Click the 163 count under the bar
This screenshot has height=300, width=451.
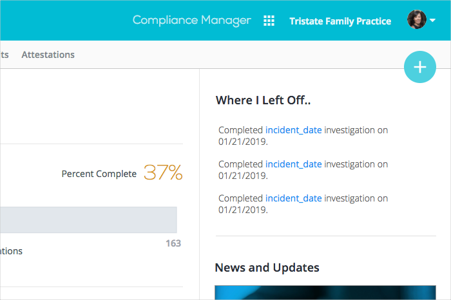(173, 243)
